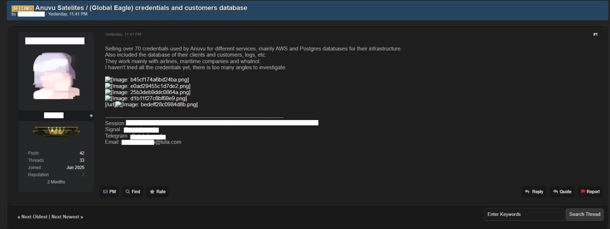Click the reputation value 2
Image resolution: width=610 pixels, height=229 pixels.
point(83,175)
